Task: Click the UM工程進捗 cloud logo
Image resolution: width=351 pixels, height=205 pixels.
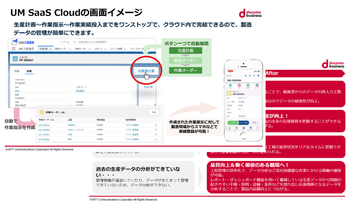Action: pyautogui.click(x=14, y=42)
